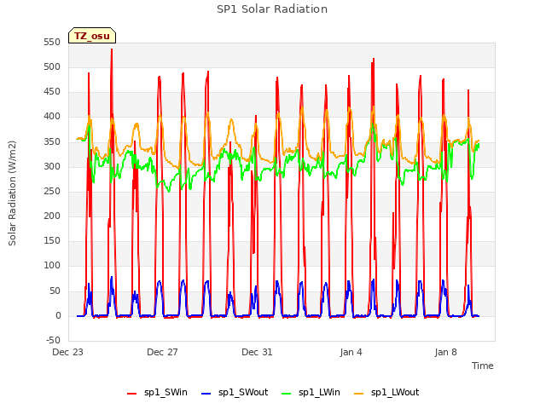Image resolution: width=546 pixels, height=409 pixels.
Task: Click the -50 y-axis tick label
Action: point(53,340)
